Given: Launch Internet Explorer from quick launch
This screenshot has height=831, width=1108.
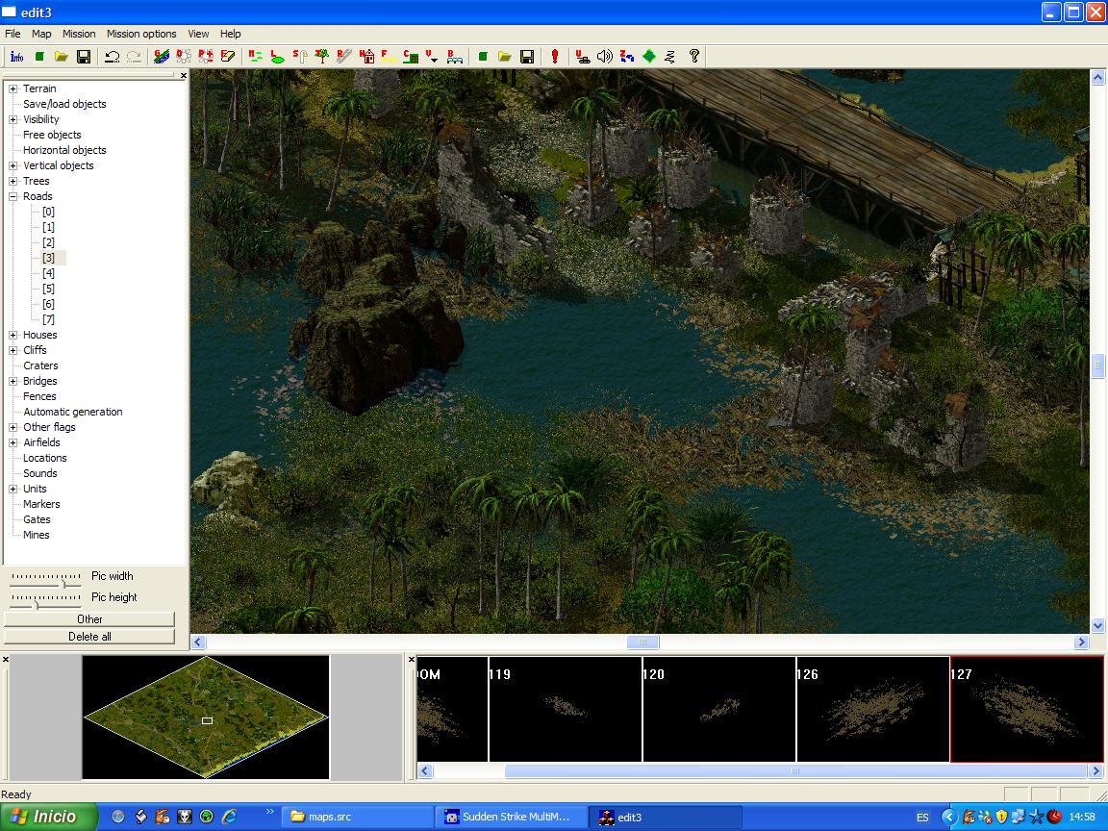Looking at the screenshot, I should click(229, 817).
